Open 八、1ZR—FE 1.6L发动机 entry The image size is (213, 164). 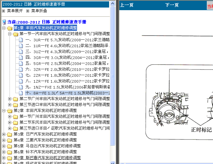tap(68, 81)
